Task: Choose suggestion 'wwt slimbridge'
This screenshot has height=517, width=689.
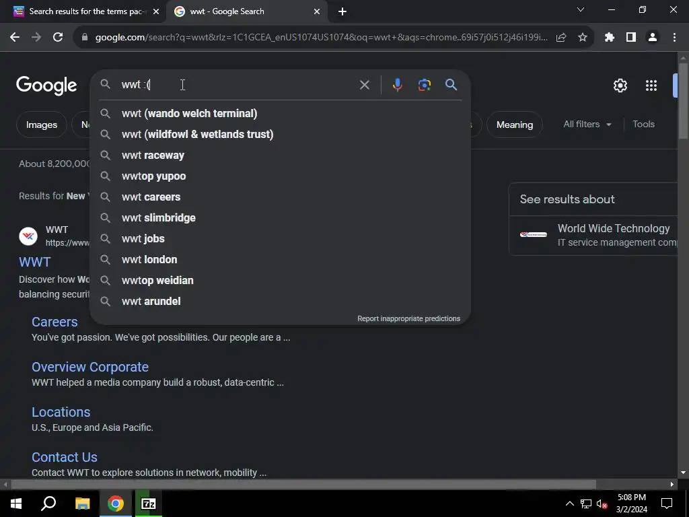Action: (x=281, y=218)
